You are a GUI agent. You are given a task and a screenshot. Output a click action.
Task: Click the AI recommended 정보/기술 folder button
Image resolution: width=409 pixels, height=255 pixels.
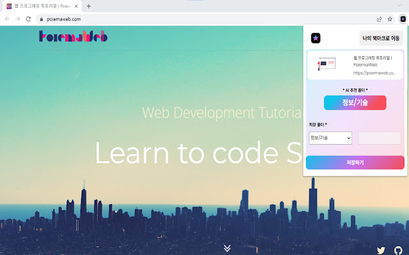tap(355, 103)
